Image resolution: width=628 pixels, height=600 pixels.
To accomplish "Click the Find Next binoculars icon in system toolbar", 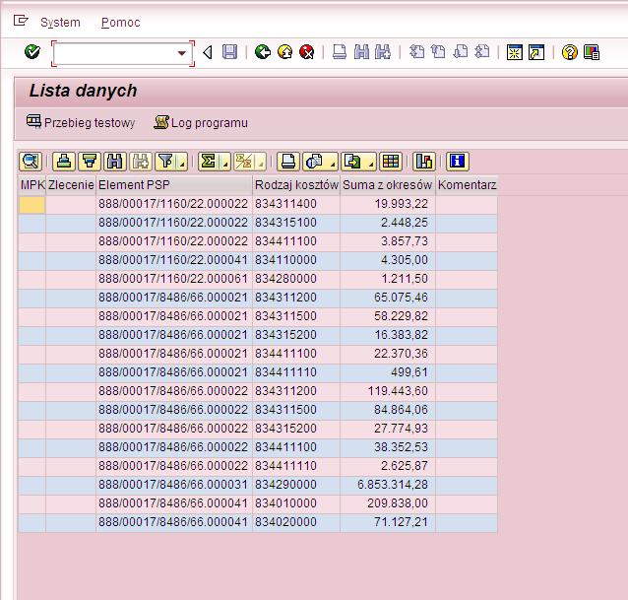I will [383, 52].
